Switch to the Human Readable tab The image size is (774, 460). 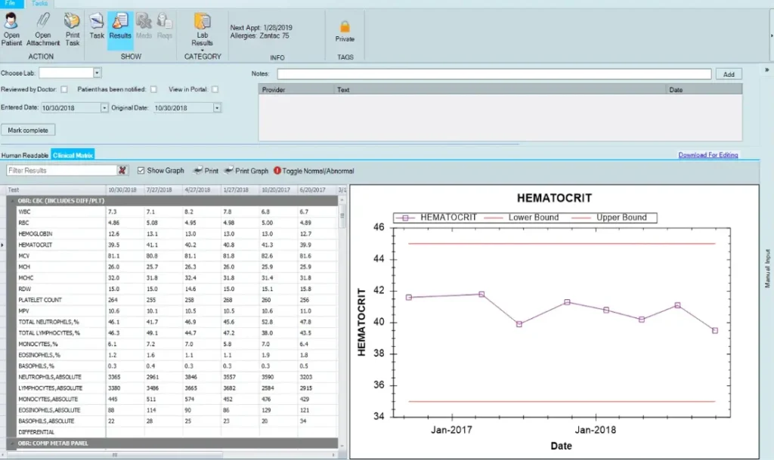pyautogui.click(x=23, y=154)
